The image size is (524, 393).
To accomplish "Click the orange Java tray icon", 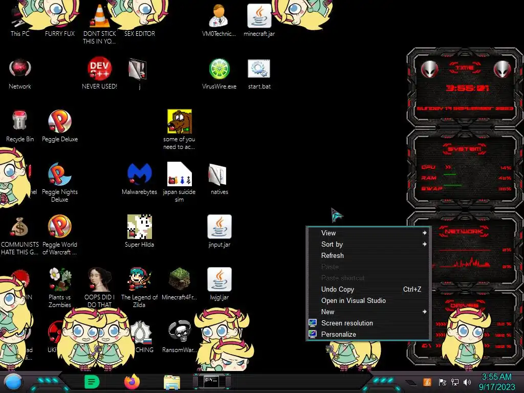I will (427, 382).
